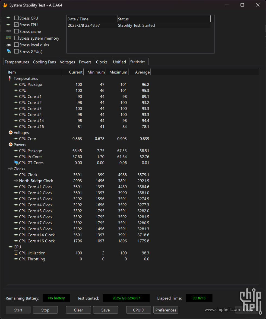Click the 63.45 current CPU Package power

pos(77,151)
